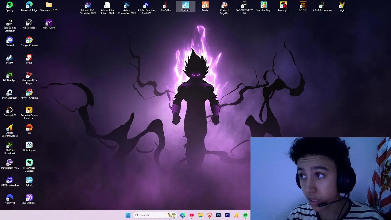This screenshot has height=220, width=391.
Task: Open Logi Options+ desktop icon
Action: pyautogui.click(x=29, y=199)
